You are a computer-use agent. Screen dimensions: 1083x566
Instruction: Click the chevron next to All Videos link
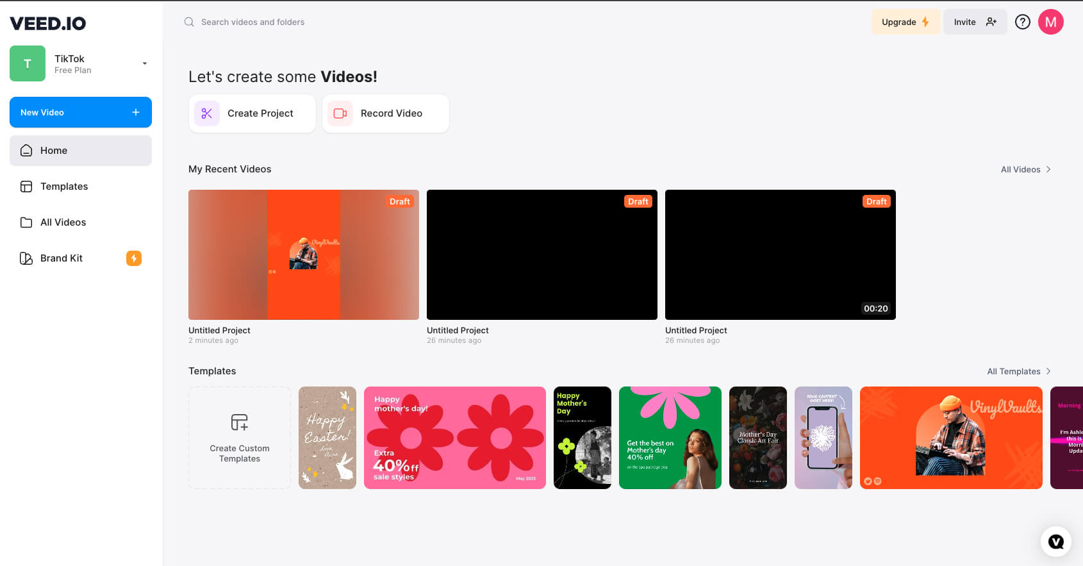coord(1048,169)
